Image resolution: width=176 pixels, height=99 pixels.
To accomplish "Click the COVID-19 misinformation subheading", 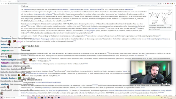I will click(x=31, y=80).
